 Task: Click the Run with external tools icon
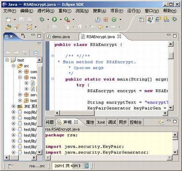coord(67,20)
